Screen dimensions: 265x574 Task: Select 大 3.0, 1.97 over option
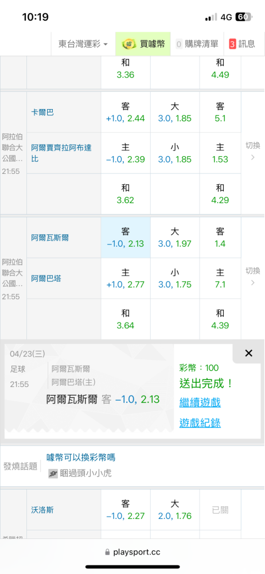[x=175, y=238]
